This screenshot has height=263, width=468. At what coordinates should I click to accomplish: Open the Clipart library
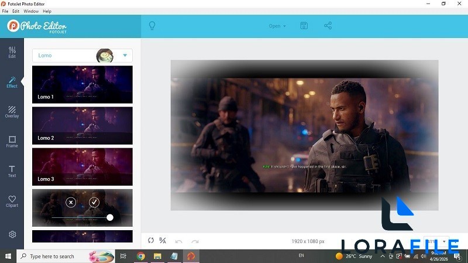coord(12,201)
